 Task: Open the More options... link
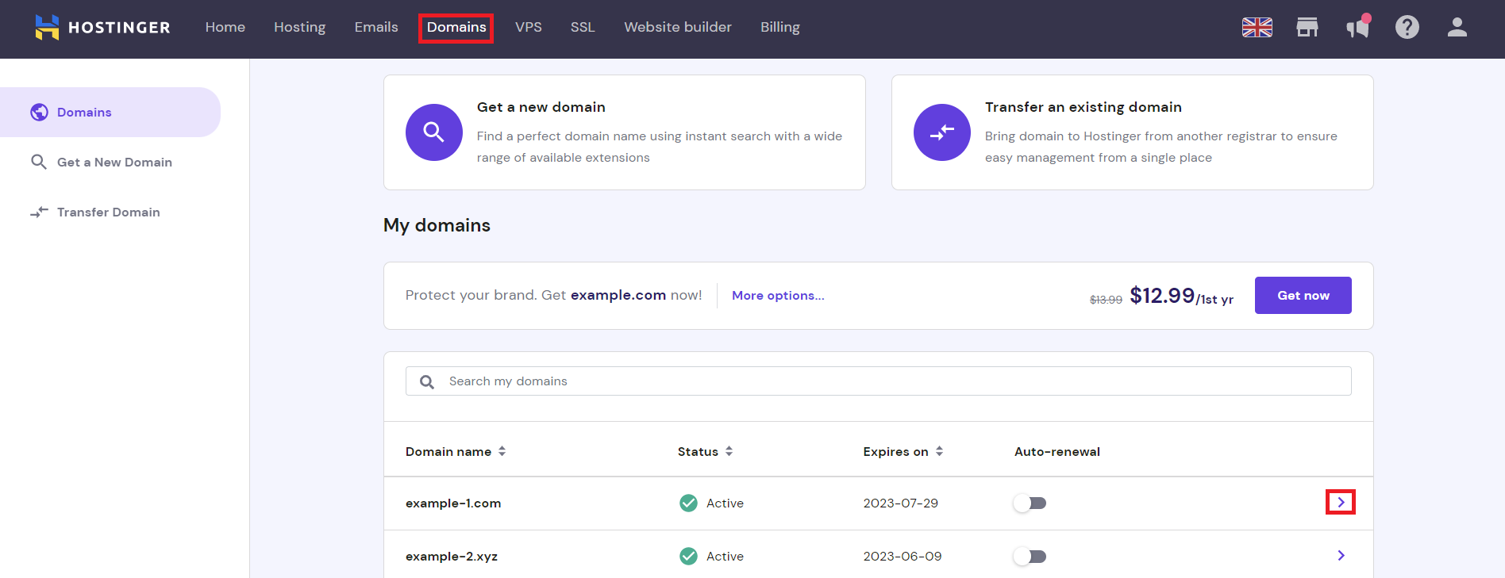[778, 295]
